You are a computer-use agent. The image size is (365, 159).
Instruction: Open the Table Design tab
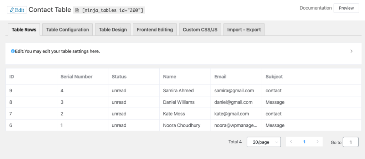pos(113,30)
